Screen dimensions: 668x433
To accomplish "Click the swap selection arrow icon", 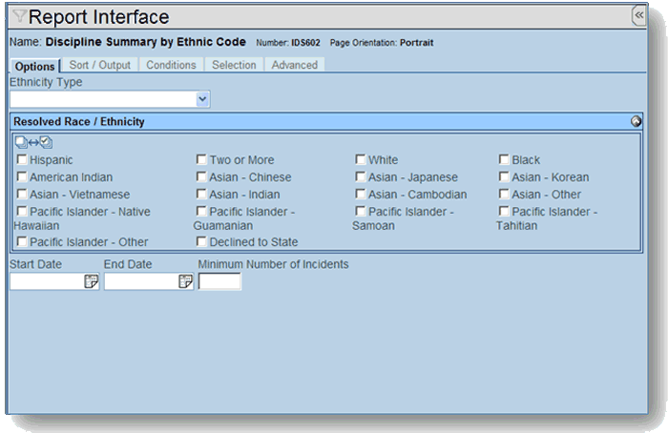I will [x=33, y=142].
